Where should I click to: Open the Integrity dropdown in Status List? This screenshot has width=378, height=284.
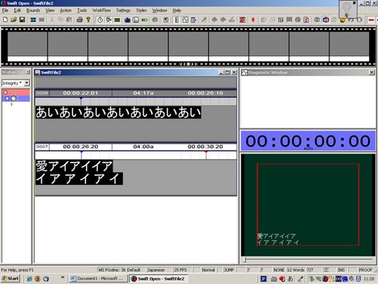tap(25, 83)
